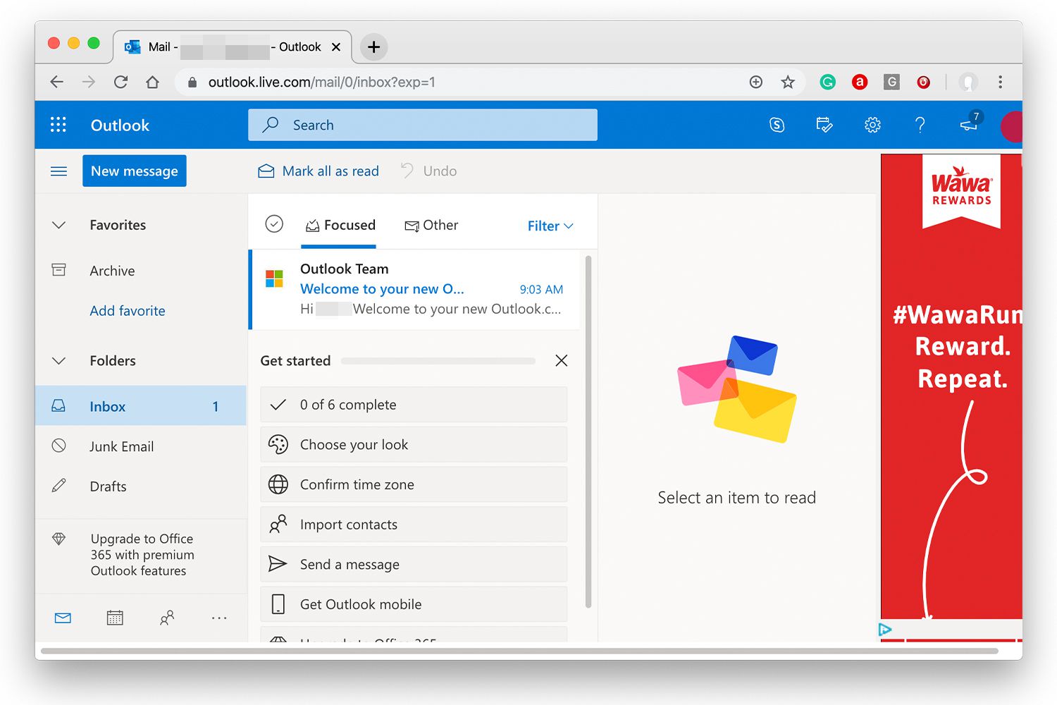The height and width of the screenshot is (705, 1057).
Task: Click the Get started progress bar
Action: click(x=438, y=361)
